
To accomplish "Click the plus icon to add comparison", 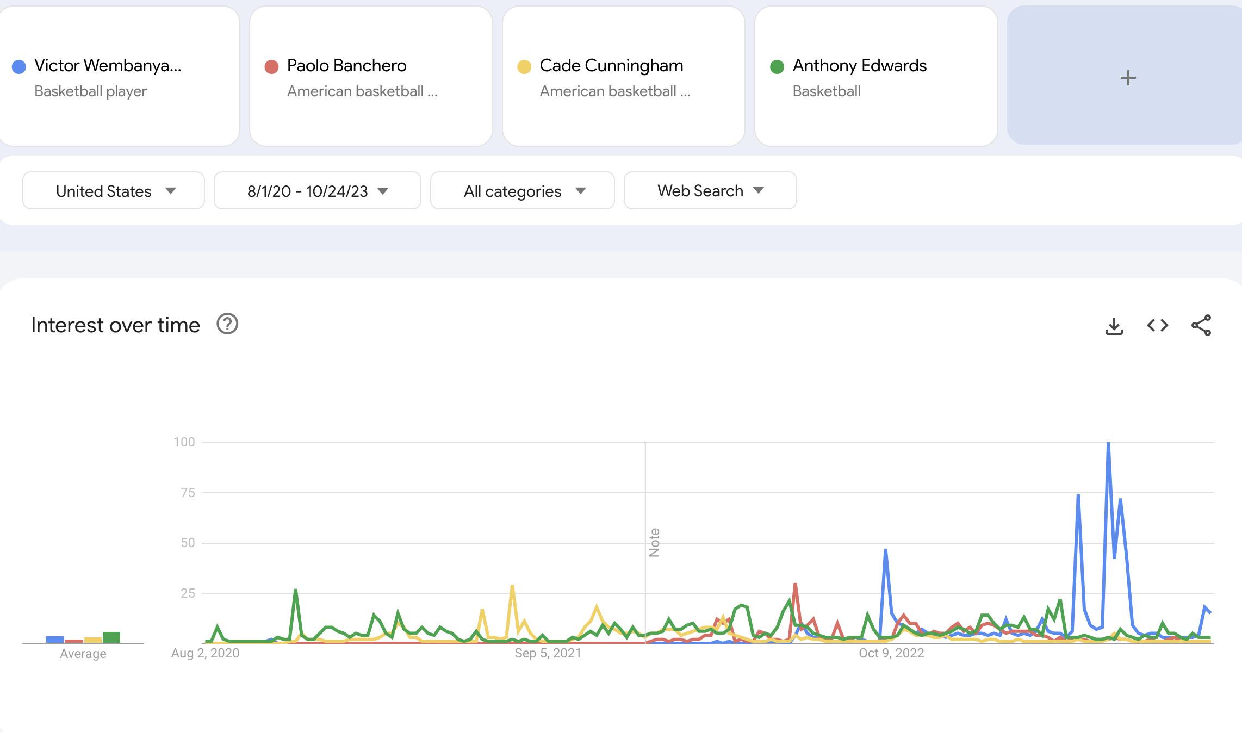I will (x=1128, y=78).
